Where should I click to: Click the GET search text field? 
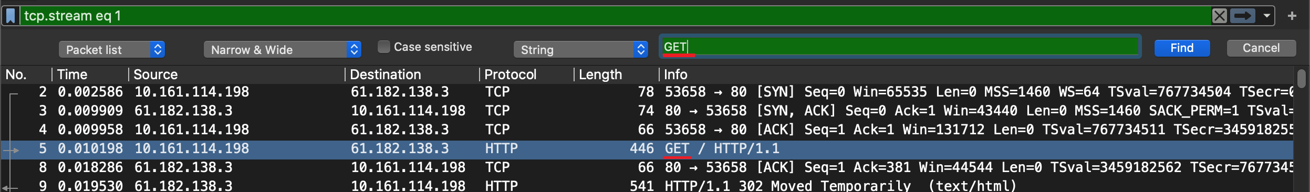(900, 47)
